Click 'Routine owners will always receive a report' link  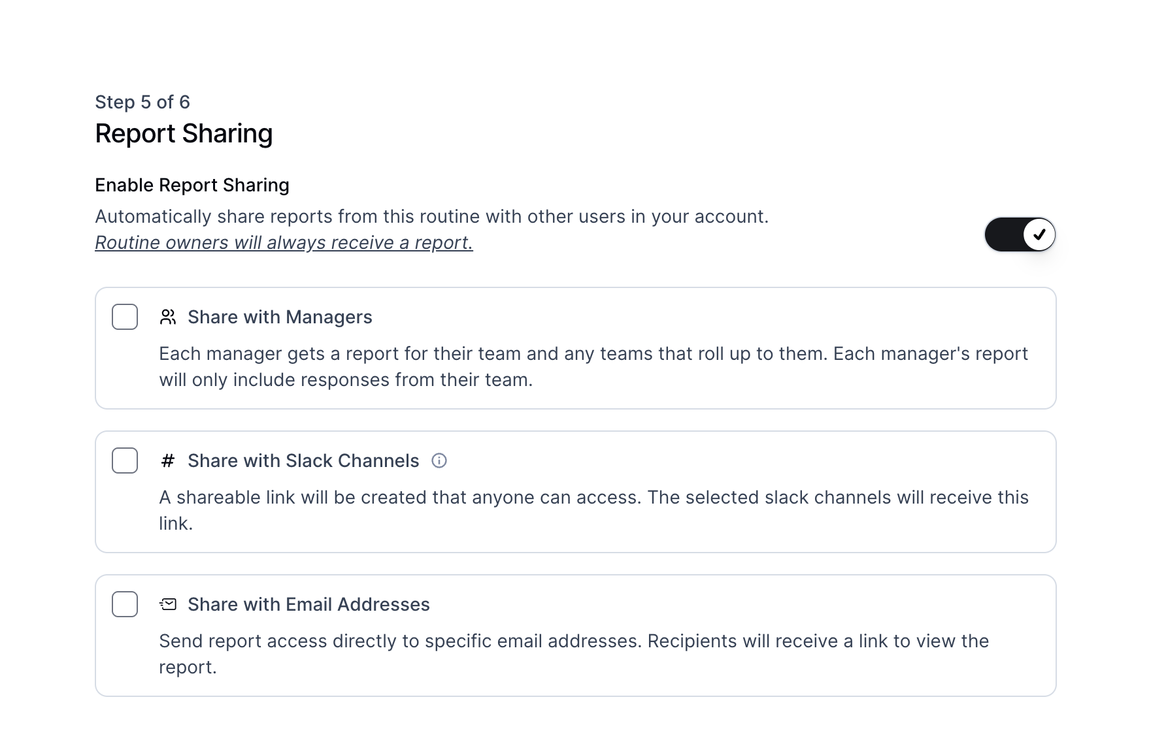point(284,242)
